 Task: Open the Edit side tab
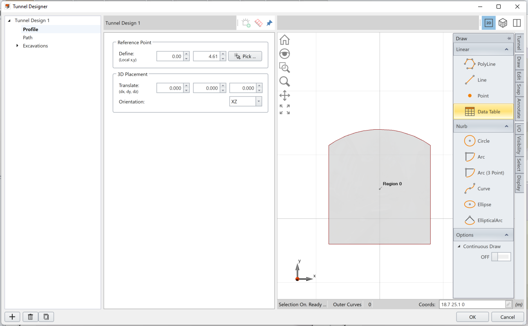[x=519, y=76]
